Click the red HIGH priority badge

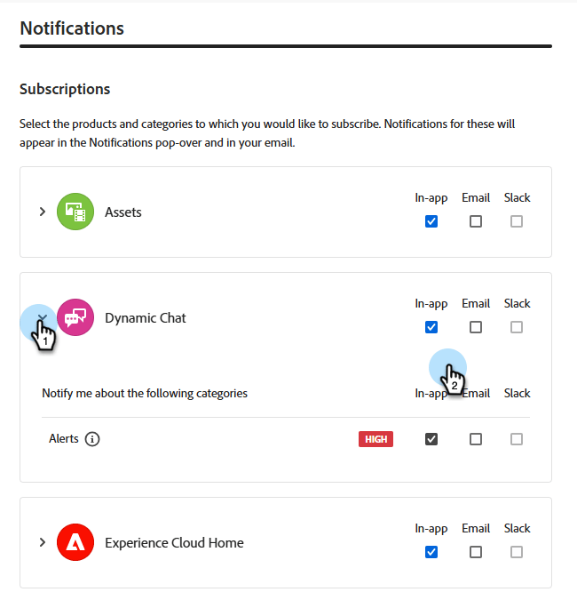coord(376,439)
